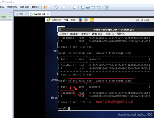Open the 虚拟机(M) menu

coord(12,7)
